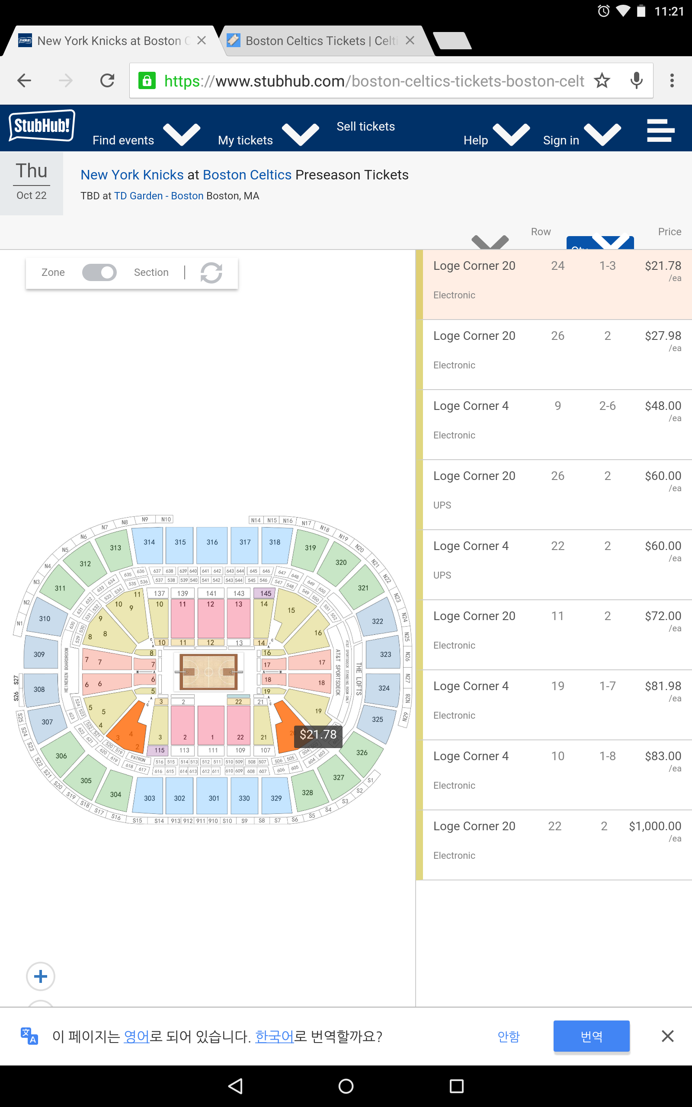
Task: Bookmark page with the star icon
Action: point(601,81)
